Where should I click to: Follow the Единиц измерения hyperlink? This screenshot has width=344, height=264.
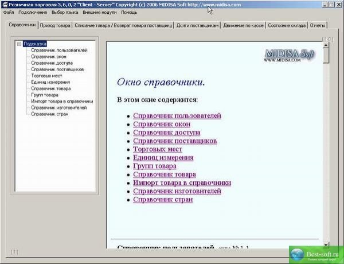(x=163, y=157)
